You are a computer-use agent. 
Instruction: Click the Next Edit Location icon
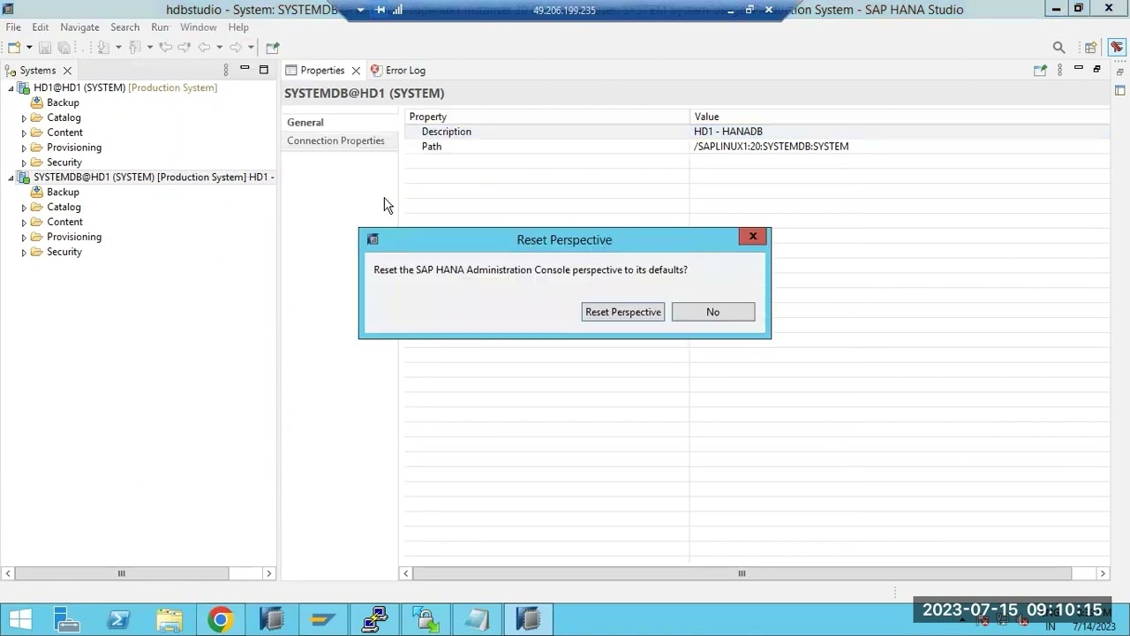click(x=185, y=47)
